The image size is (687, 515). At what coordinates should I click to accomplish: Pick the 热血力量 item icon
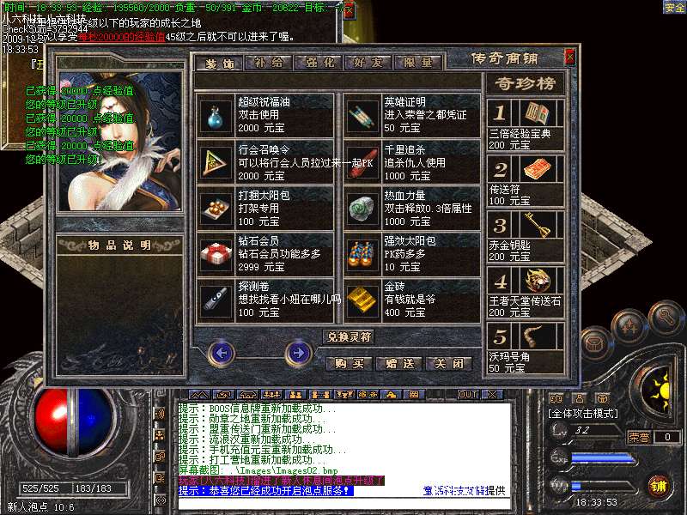(363, 207)
